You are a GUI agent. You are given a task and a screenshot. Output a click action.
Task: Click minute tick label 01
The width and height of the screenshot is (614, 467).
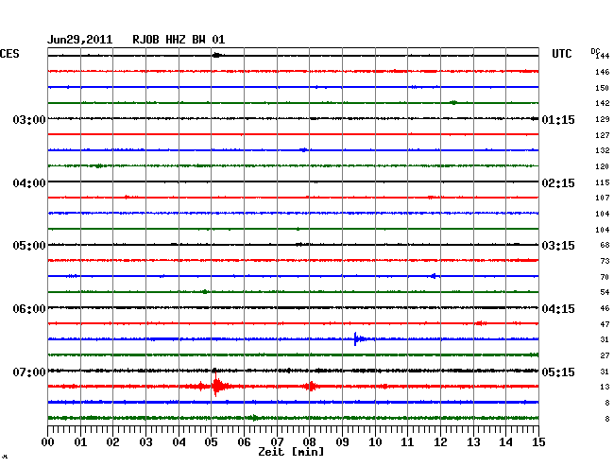(80, 442)
